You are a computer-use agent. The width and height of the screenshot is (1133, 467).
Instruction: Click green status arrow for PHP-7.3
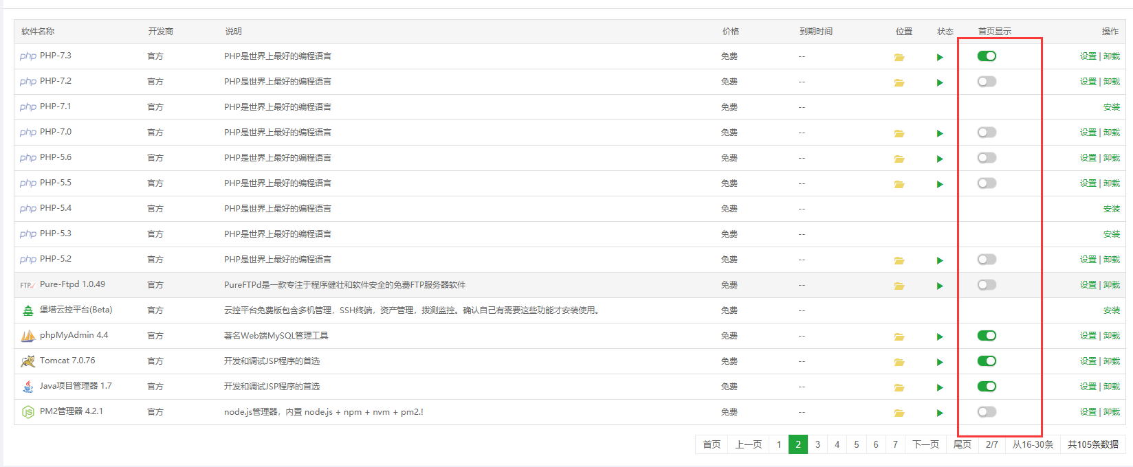tap(940, 57)
